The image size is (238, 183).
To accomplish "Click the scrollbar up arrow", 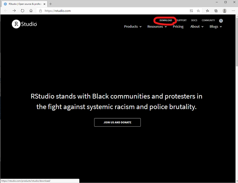I will point(237,16).
